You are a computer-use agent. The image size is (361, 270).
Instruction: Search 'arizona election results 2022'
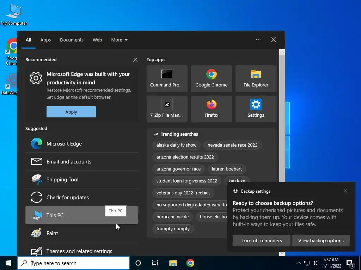tap(185, 157)
